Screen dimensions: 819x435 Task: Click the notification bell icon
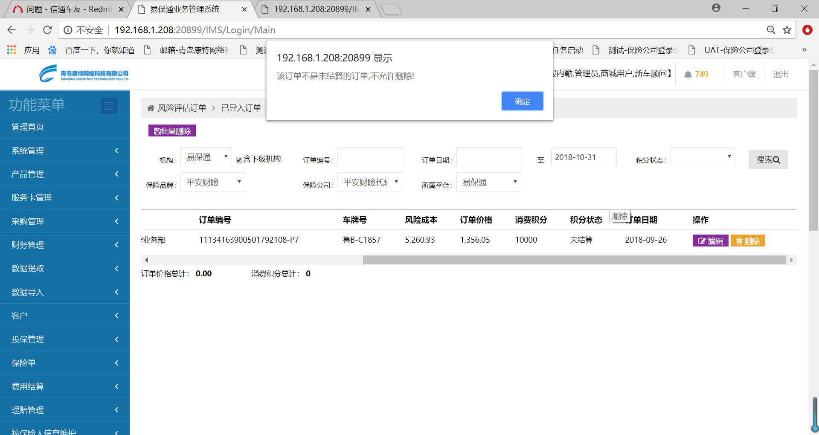pos(688,75)
